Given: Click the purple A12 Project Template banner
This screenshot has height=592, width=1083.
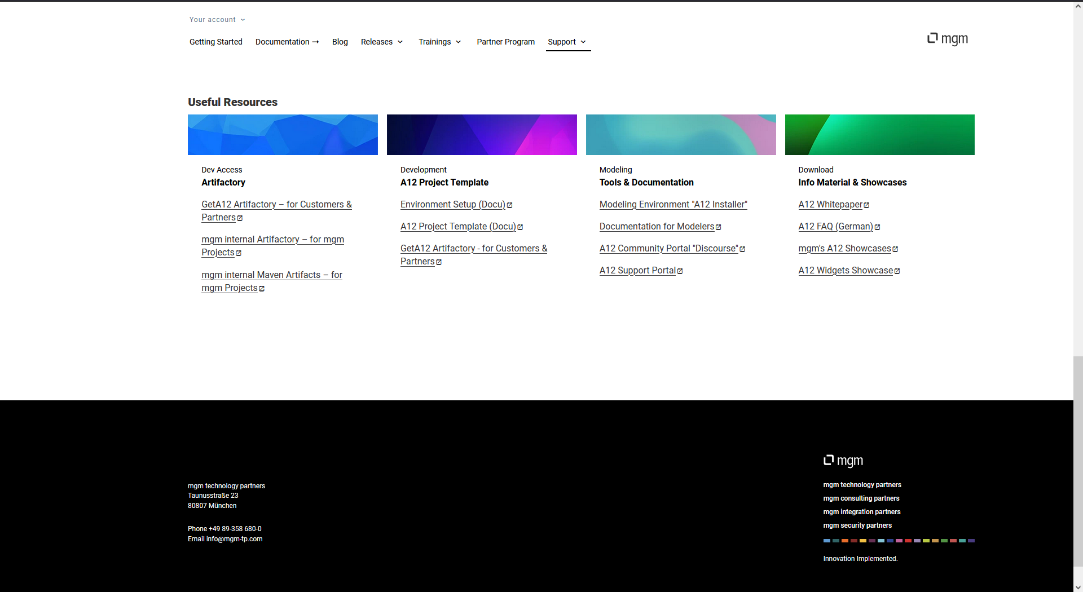Looking at the screenshot, I should coord(482,135).
